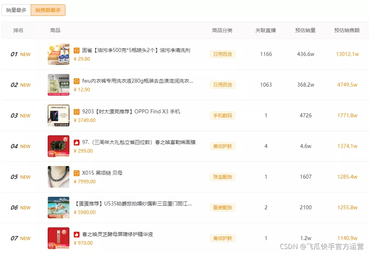Click the 1255.8w sales amount
369x253 pixels.
(x=347, y=208)
